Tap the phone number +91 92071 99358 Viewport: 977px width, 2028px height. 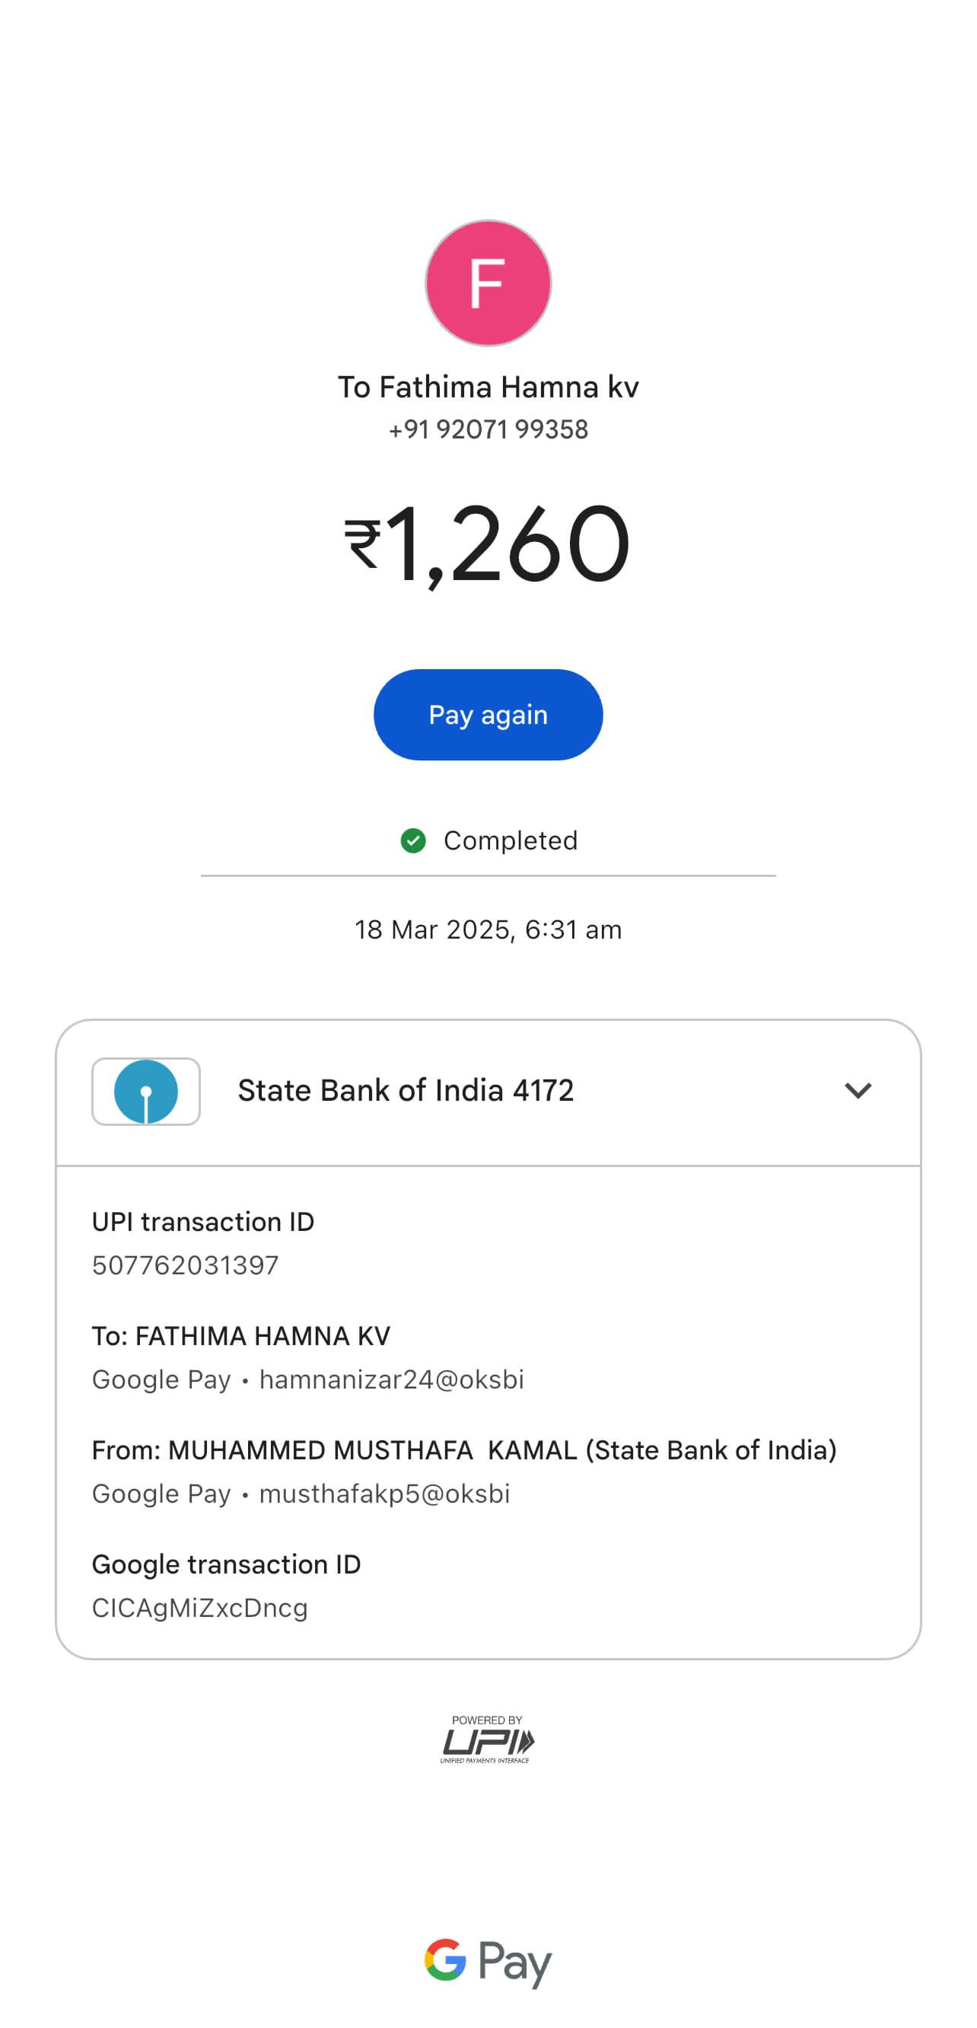click(x=488, y=430)
